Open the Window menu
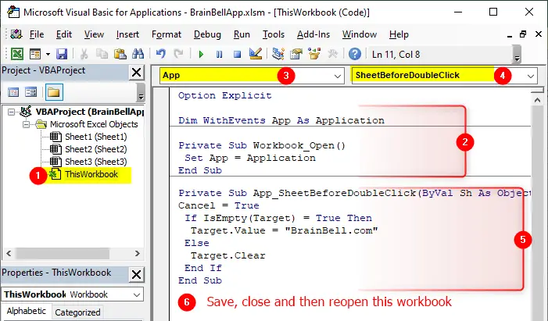The width and height of the screenshot is (548, 321). coord(360,34)
